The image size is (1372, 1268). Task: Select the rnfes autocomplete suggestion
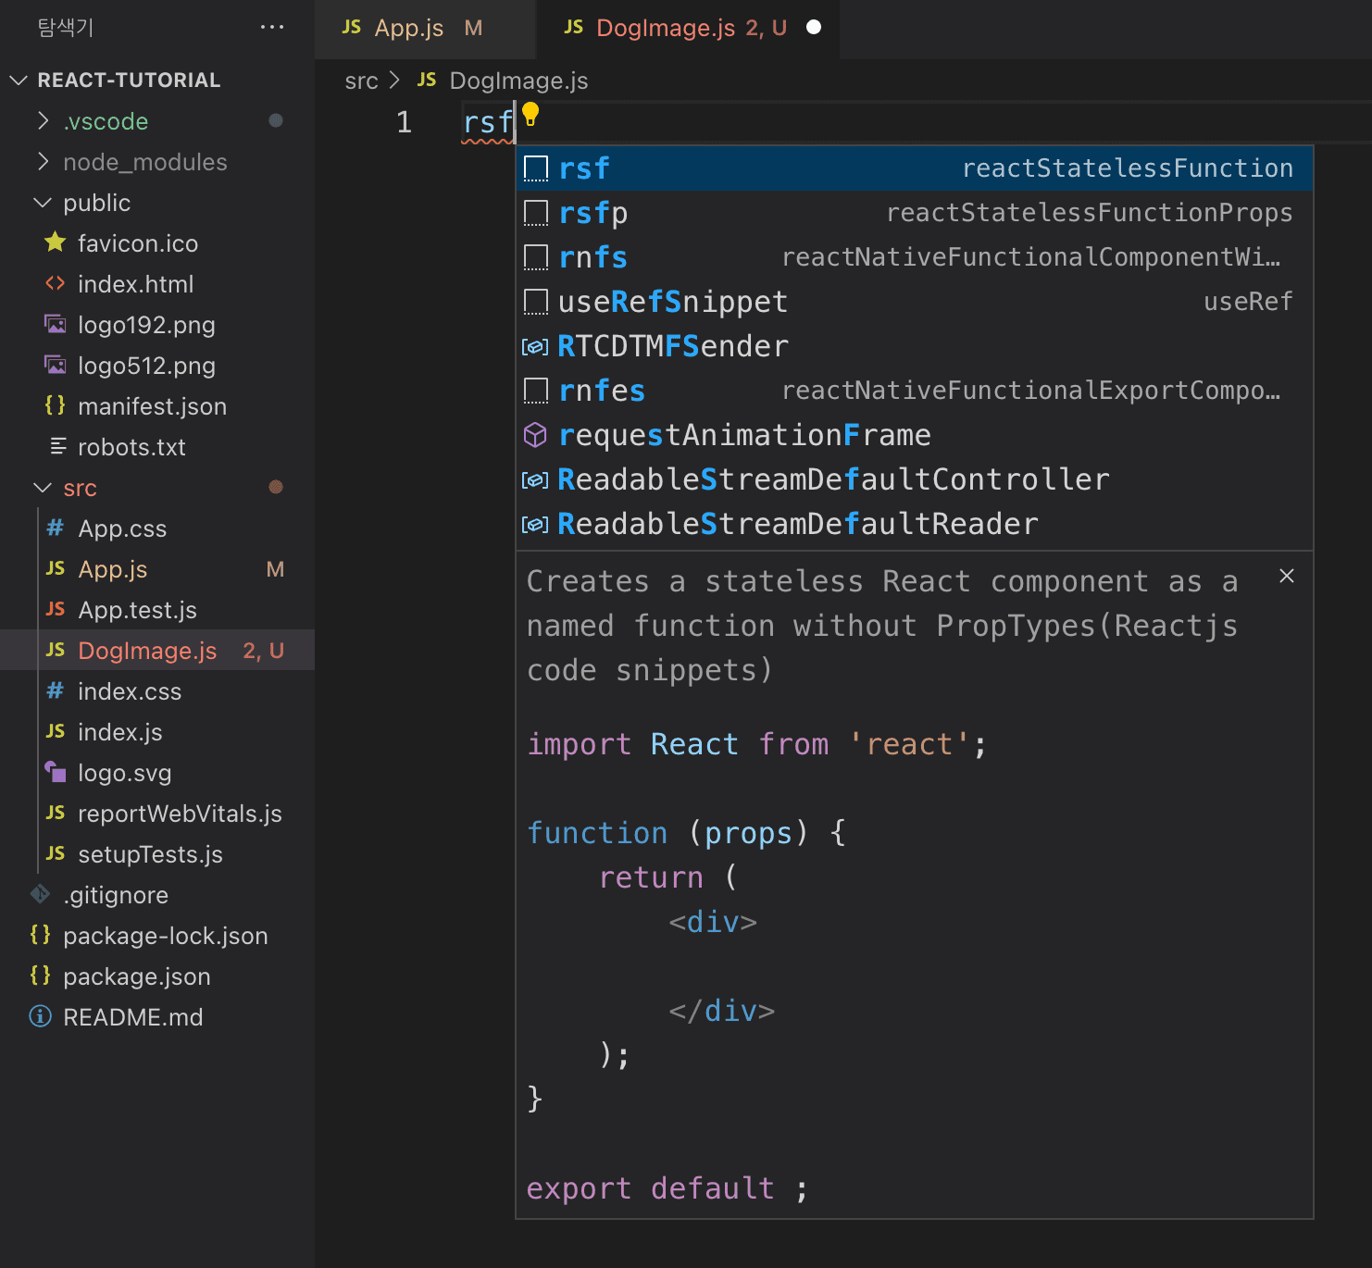click(x=914, y=391)
